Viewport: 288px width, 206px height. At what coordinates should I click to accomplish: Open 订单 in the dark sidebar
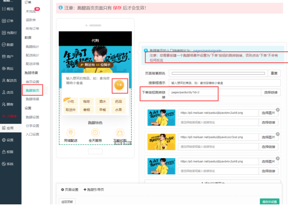8,21
